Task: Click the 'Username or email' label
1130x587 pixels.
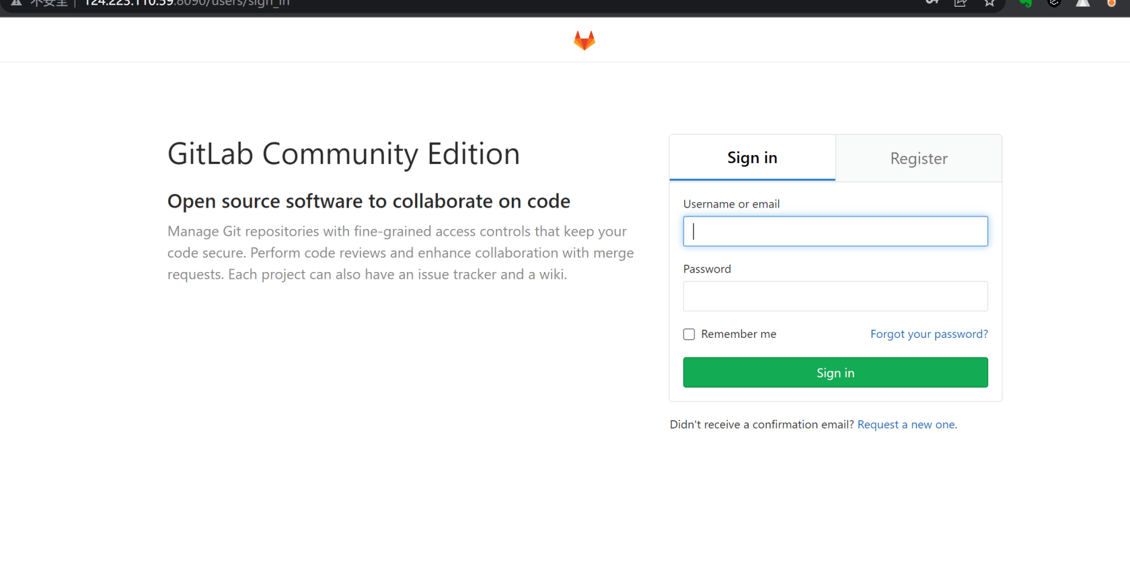Action: 731,204
